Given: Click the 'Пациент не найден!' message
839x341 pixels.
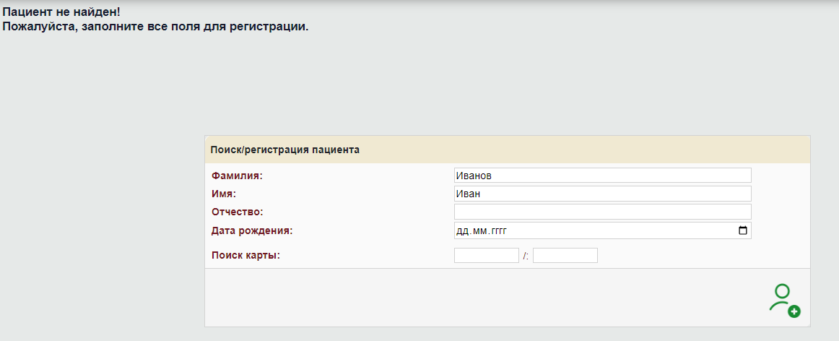Looking at the screenshot, I should click(61, 13).
